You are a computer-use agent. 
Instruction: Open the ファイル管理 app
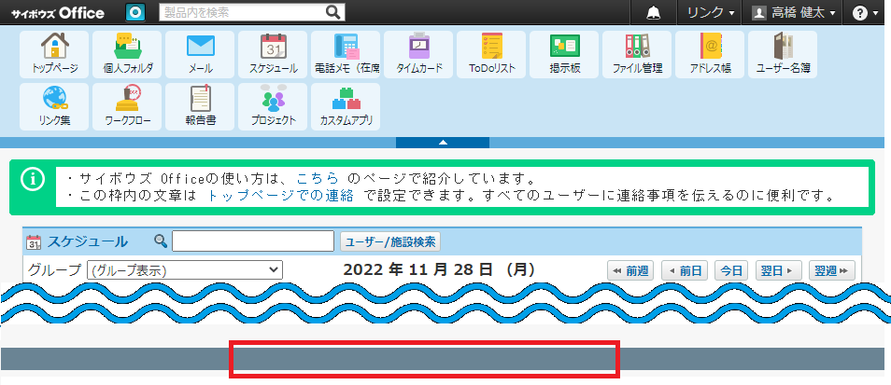pyautogui.click(x=636, y=54)
